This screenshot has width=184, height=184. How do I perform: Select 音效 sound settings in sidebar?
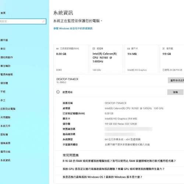click(3, 49)
